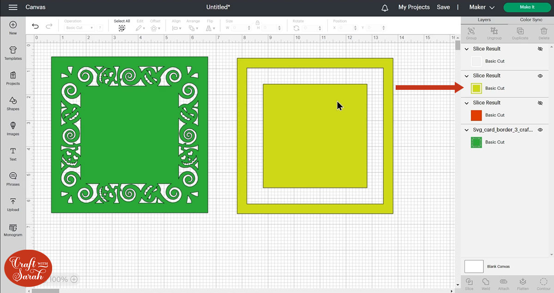Image resolution: width=554 pixels, height=293 pixels.
Task: Show the orange Slice Result layer
Action: pyautogui.click(x=540, y=103)
